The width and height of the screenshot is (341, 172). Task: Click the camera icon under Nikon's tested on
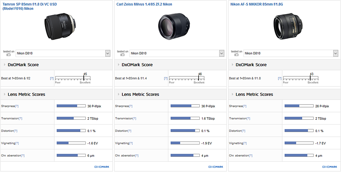pyautogui.click(x=236, y=55)
